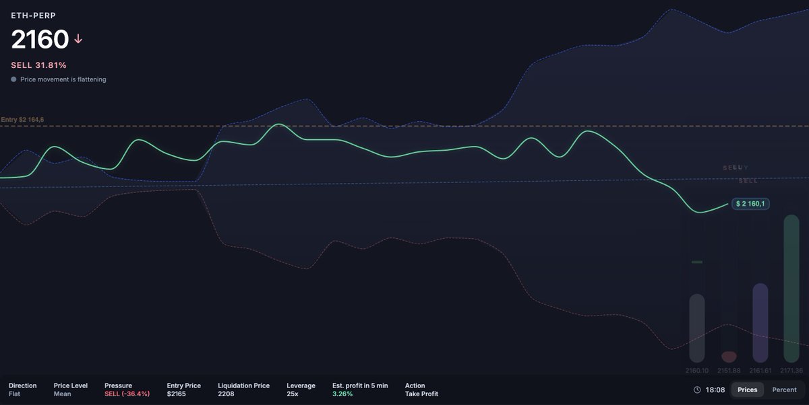Click the Entry $2 164,6 line label
This screenshot has height=405, width=809.
pyautogui.click(x=22, y=120)
